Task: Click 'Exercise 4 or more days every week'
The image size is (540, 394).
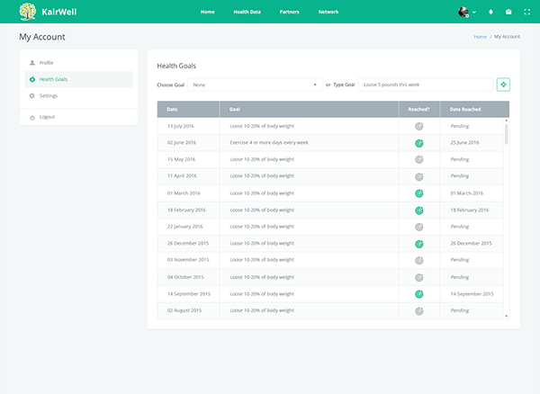Action: pos(269,142)
